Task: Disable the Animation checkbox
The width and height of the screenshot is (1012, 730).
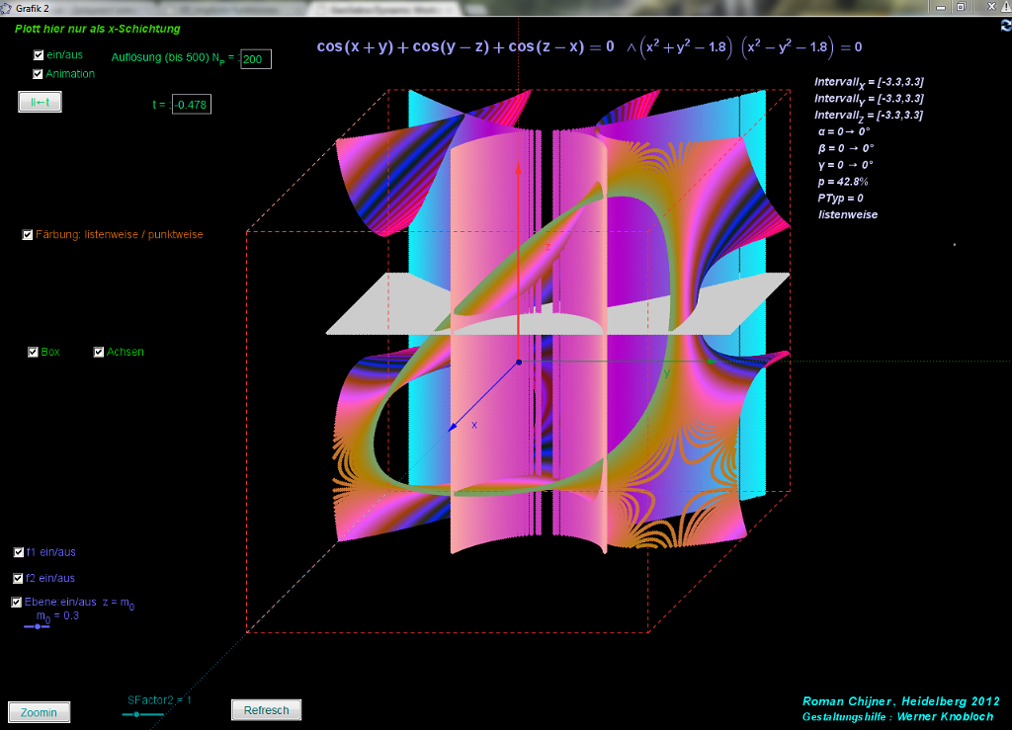Action: (39, 74)
